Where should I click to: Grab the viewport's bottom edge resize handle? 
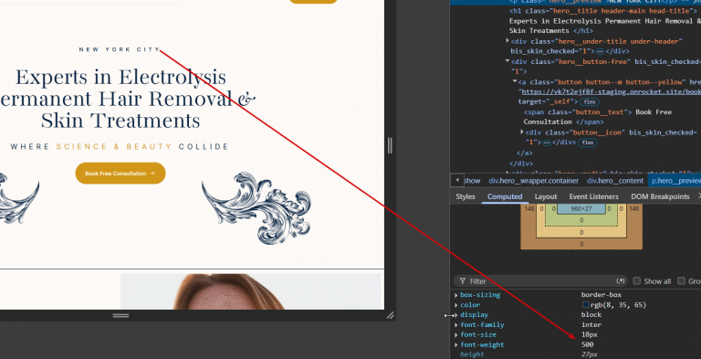tap(120, 315)
